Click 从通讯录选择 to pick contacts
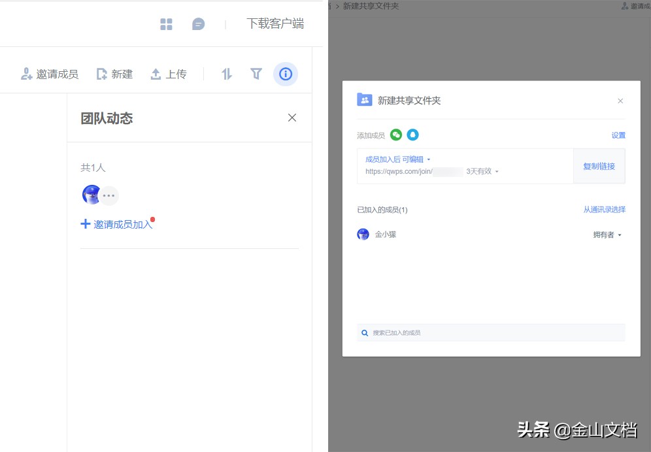The width and height of the screenshot is (651, 452). [604, 209]
